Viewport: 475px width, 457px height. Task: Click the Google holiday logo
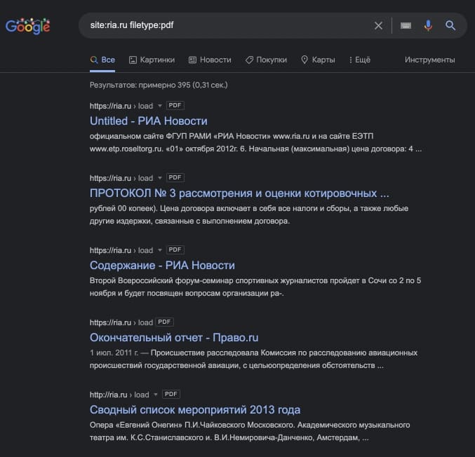point(28,26)
